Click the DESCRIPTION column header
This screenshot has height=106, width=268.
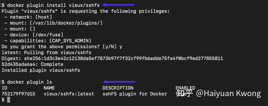click(118, 88)
